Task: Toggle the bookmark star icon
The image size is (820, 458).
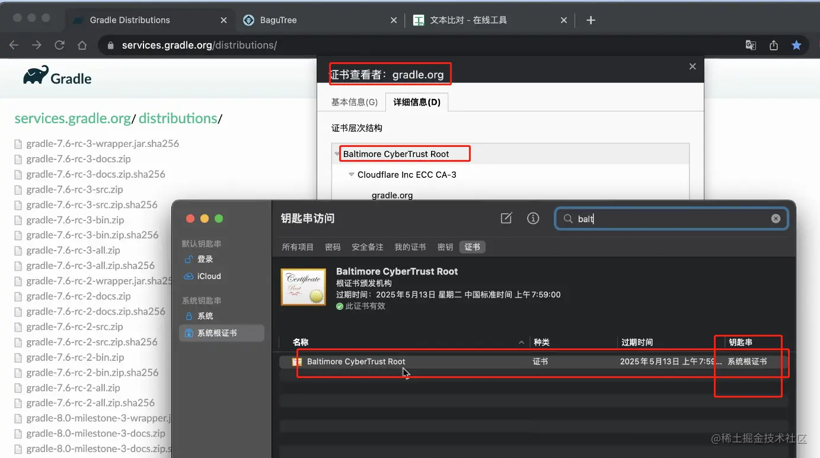Action: point(796,45)
